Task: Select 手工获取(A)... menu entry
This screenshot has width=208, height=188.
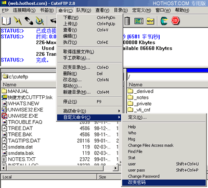Action: pyautogui.click(x=90, y=58)
